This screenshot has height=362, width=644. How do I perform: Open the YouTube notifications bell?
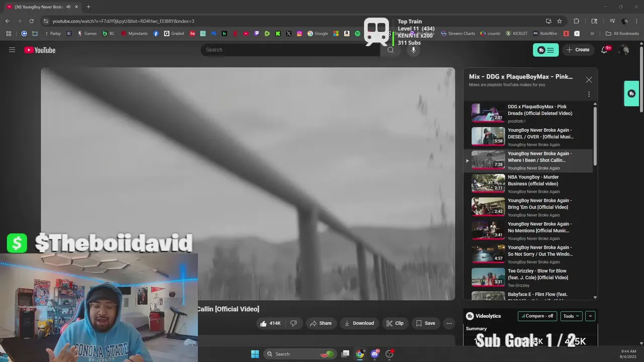605,50
